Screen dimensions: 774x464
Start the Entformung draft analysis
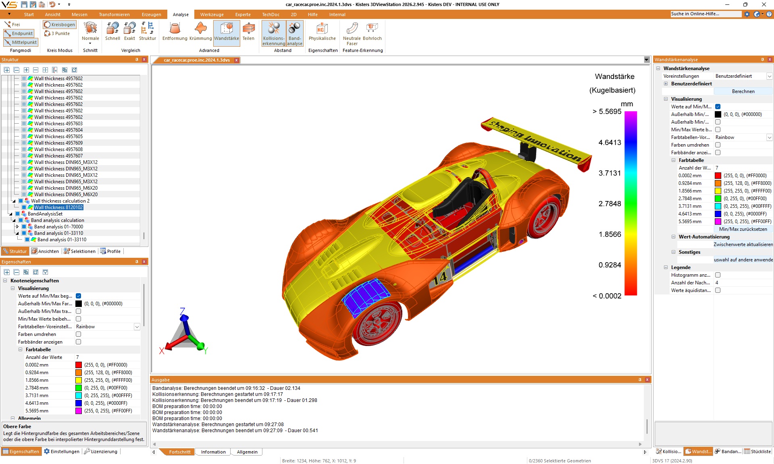tap(175, 31)
